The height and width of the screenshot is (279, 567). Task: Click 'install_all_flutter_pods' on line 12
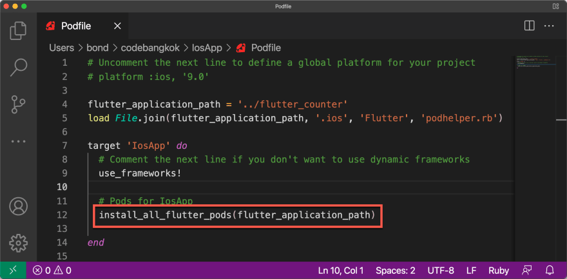(165, 215)
